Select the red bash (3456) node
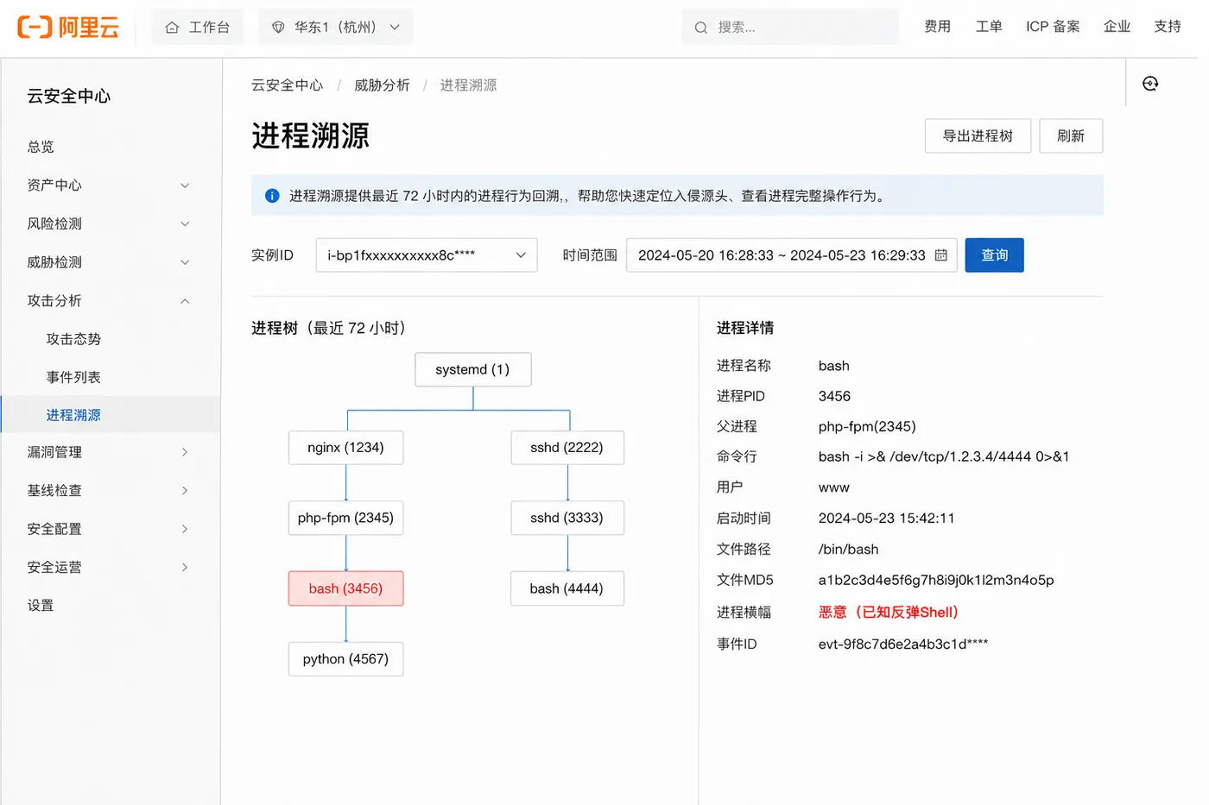 (x=345, y=588)
